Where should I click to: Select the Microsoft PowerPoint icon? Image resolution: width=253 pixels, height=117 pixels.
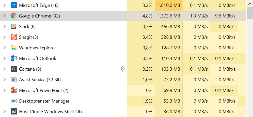14,90
